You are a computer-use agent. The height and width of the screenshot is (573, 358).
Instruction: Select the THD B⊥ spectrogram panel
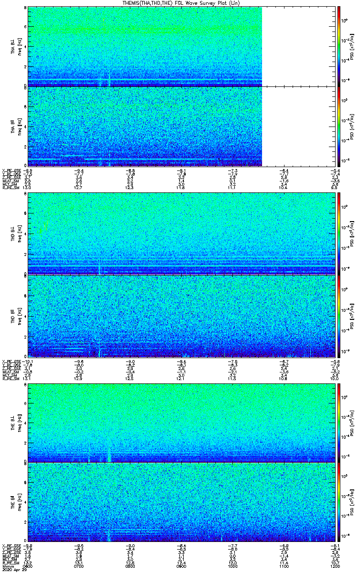[x=180, y=233]
